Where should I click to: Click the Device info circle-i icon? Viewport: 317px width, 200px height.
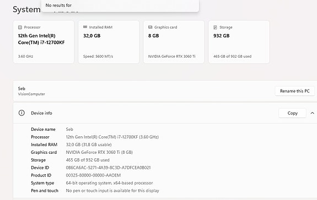click(x=22, y=113)
